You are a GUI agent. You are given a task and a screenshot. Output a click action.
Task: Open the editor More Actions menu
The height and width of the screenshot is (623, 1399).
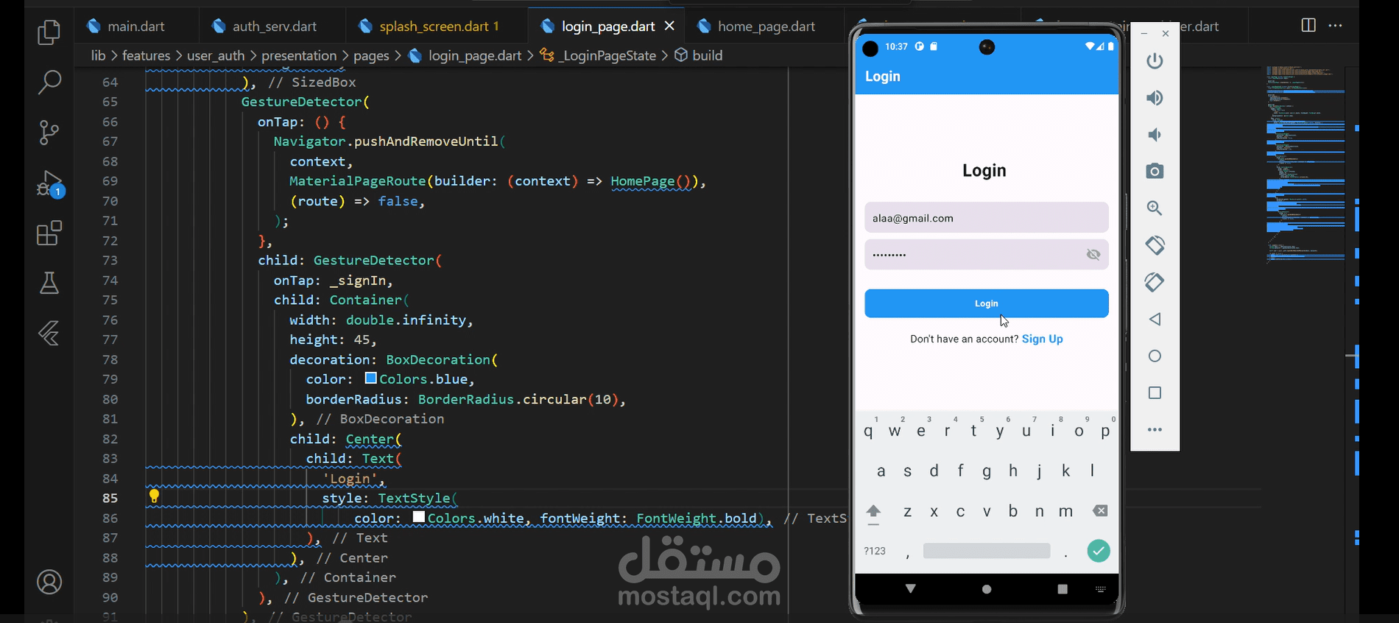coord(1335,25)
